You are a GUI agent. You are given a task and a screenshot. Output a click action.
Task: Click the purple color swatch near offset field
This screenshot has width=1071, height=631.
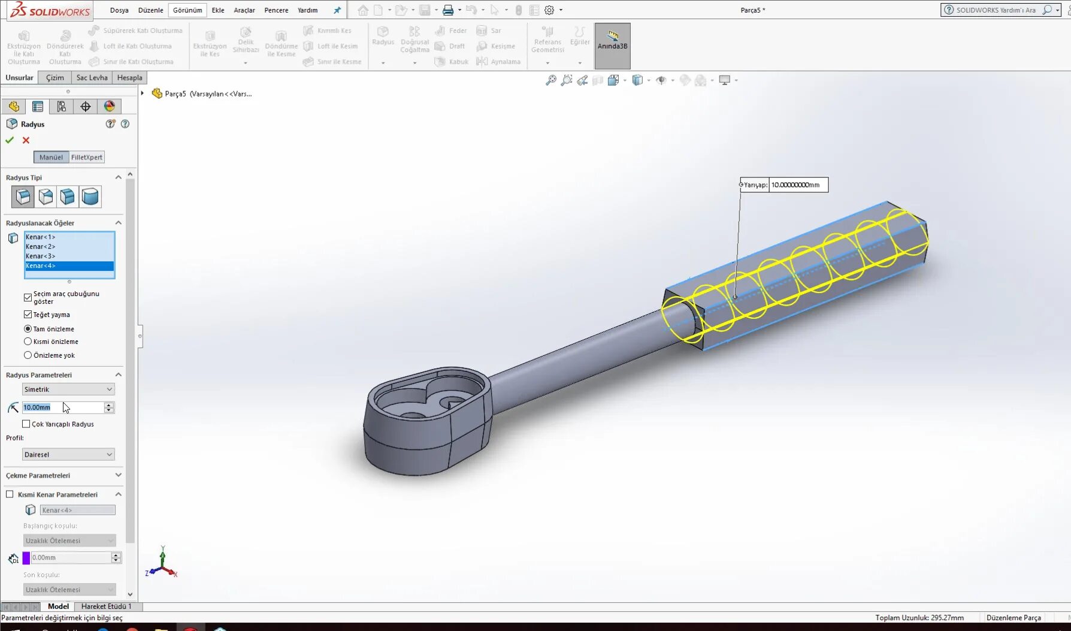tap(26, 558)
